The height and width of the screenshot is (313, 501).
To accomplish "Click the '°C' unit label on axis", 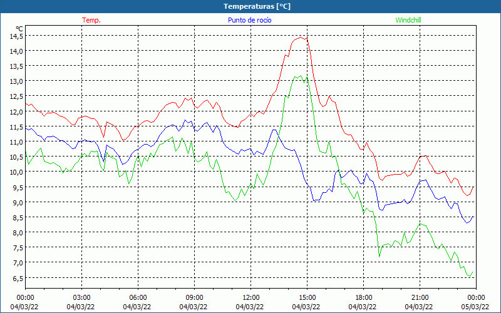I will tap(19, 29).
